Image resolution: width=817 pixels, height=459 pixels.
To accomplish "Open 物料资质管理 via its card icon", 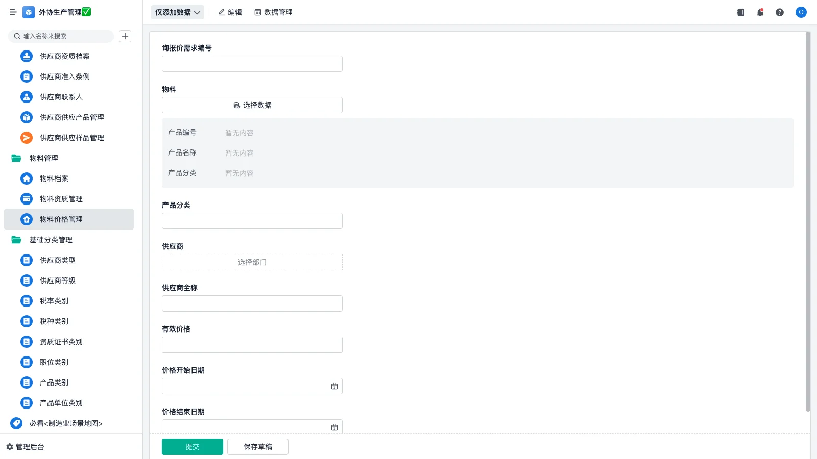I will coord(27,199).
